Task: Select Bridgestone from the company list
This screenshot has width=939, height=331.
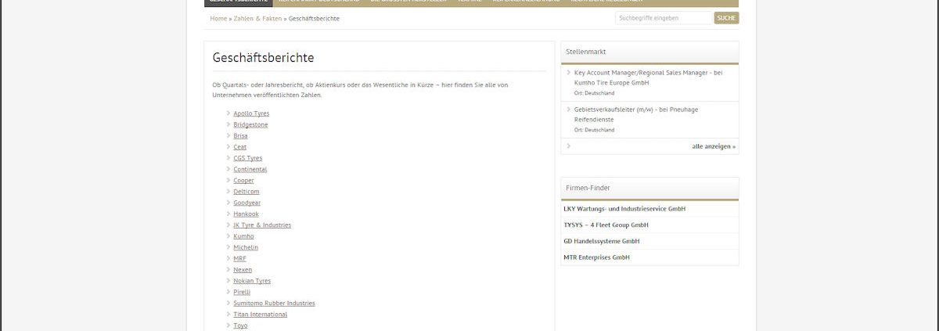Action: click(x=250, y=124)
